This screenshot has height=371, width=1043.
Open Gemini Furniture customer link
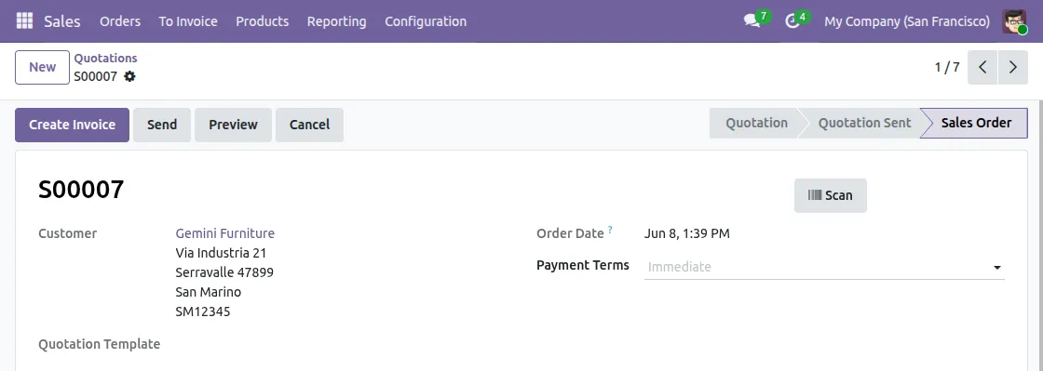point(224,233)
